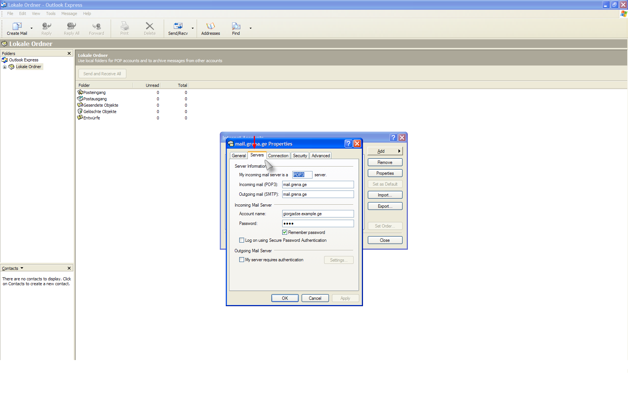The image size is (628, 393).
Task: Click the help question mark in Properties dialog
Action: click(x=348, y=144)
